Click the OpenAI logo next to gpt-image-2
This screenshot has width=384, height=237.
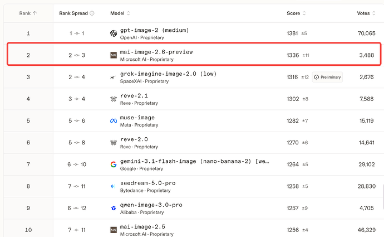(x=114, y=33)
